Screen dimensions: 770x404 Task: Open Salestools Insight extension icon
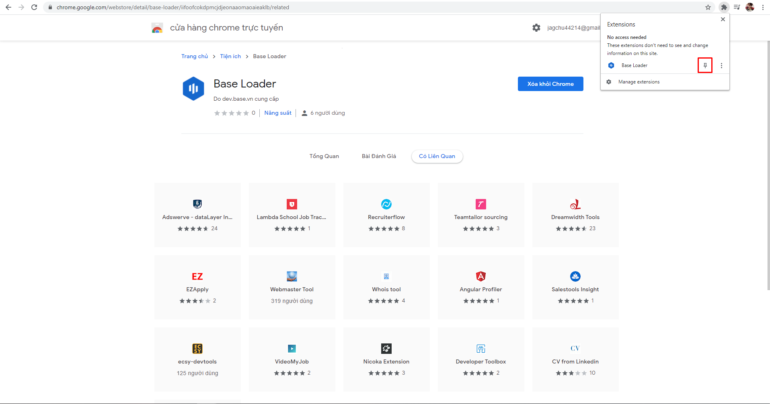coord(575,276)
